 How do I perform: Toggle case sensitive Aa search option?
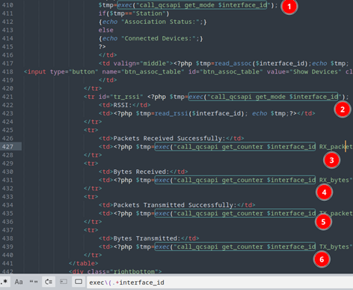pyautogui.click(x=19, y=282)
